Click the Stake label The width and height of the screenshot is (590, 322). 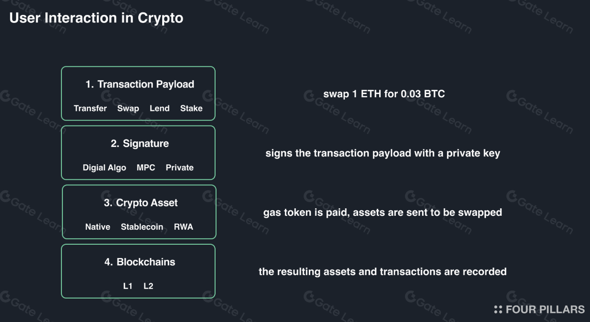pyautogui.click(x=191, y=109)
